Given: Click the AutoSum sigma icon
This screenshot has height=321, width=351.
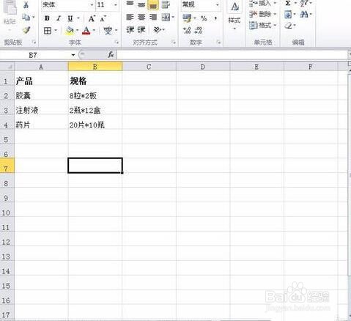Looking at the screenshot, I should (288, 3).
